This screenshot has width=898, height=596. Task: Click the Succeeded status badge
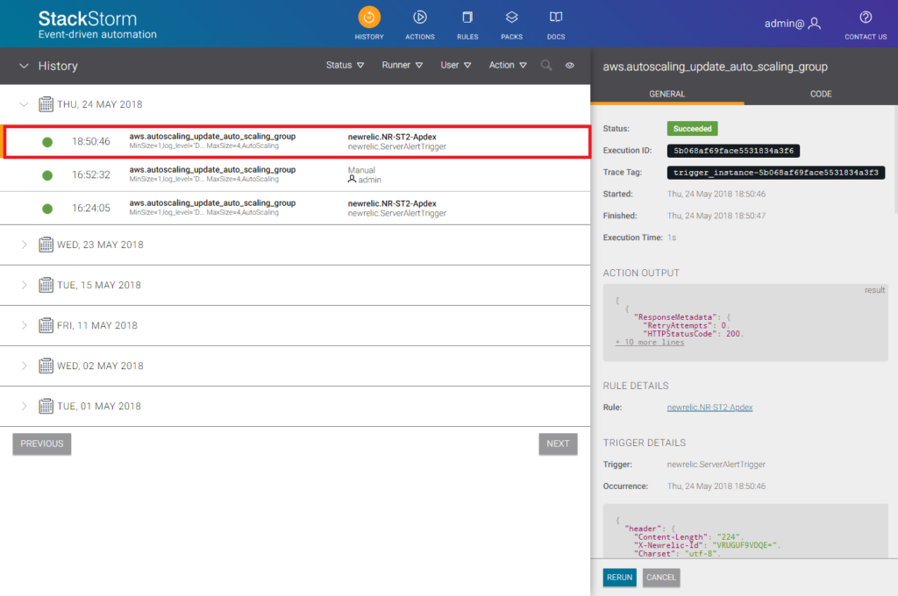coord(692,129)
